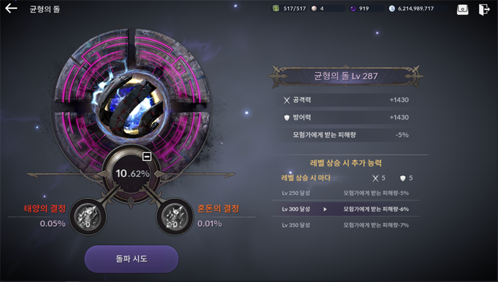This screenshot has height=282, width=498.
Task: Click the 10.62% success rate gauge
Action: coord(131,174)
